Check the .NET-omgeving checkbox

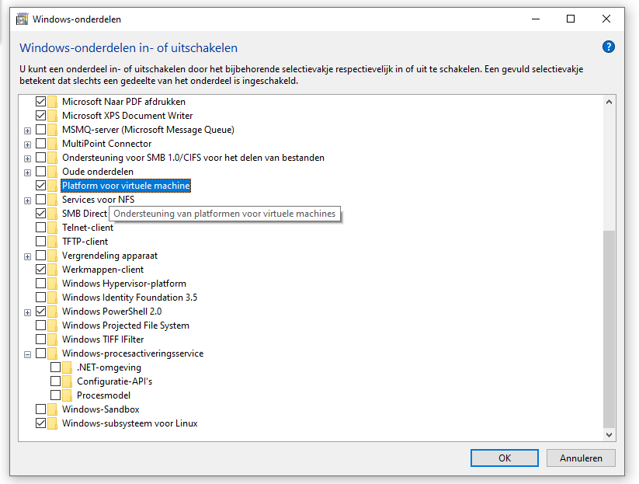click(x=55, y=367)
